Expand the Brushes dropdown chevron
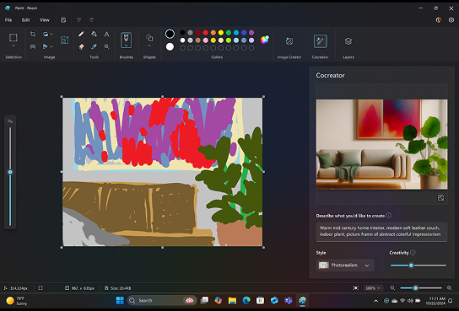 (x=127, y=46)
